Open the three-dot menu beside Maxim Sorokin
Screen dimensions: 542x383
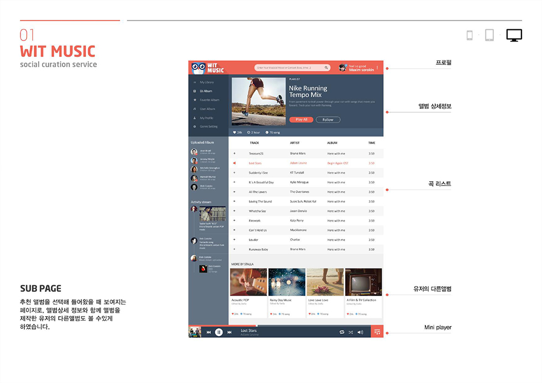377,67
